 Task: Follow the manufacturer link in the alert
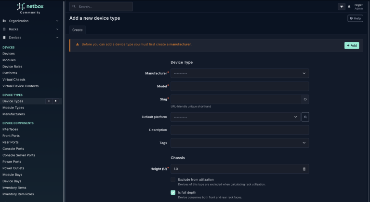point(180,44)
